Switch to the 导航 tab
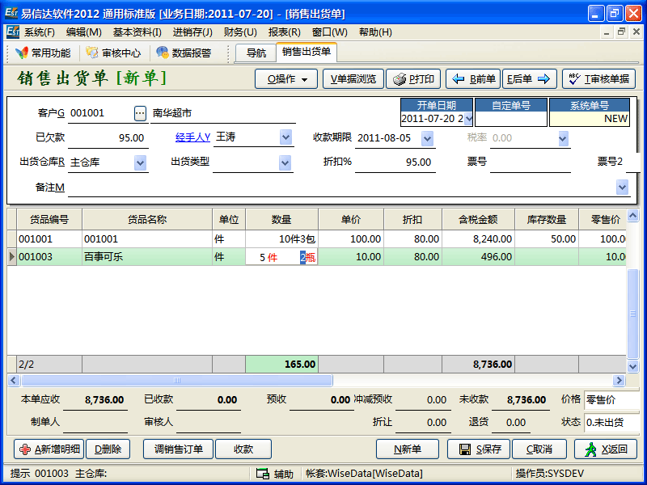This screenshot has width=647, height=485. [256, 53]
